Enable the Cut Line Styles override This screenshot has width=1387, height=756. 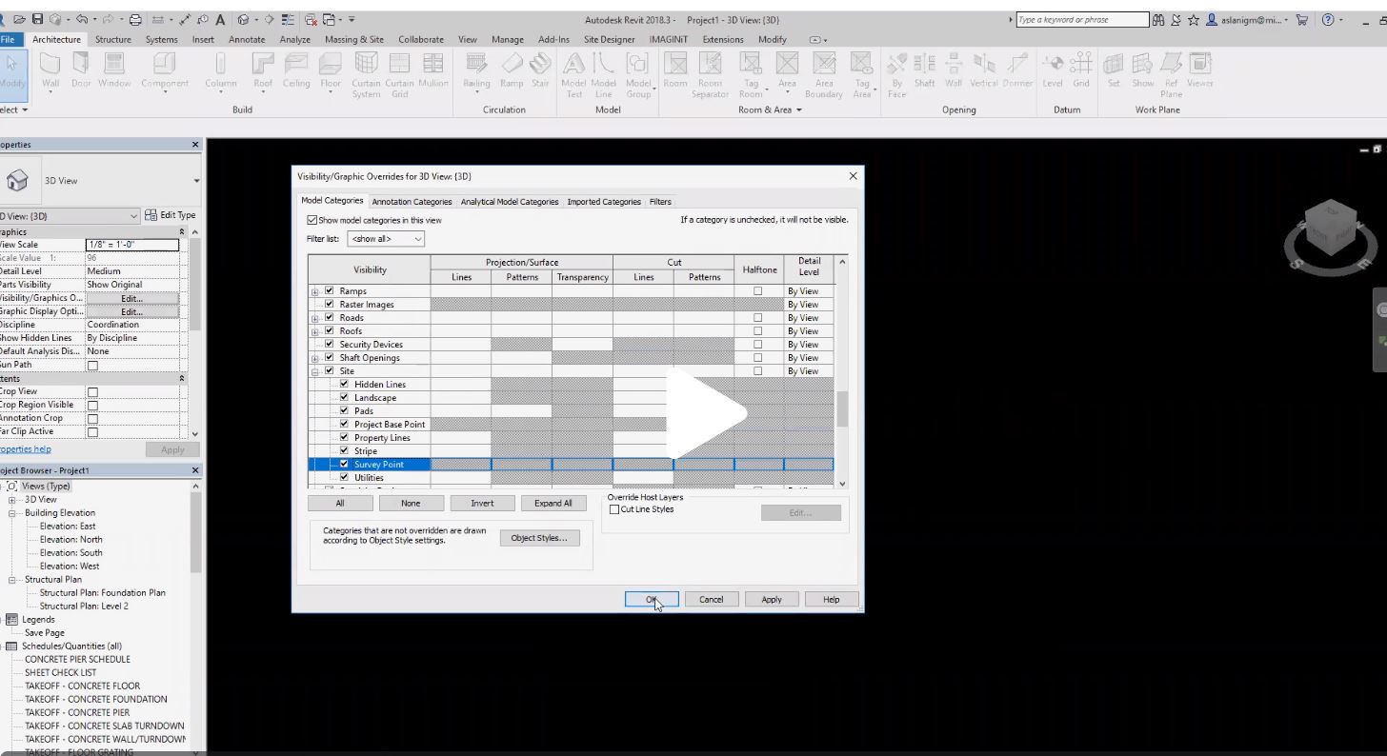614,509
